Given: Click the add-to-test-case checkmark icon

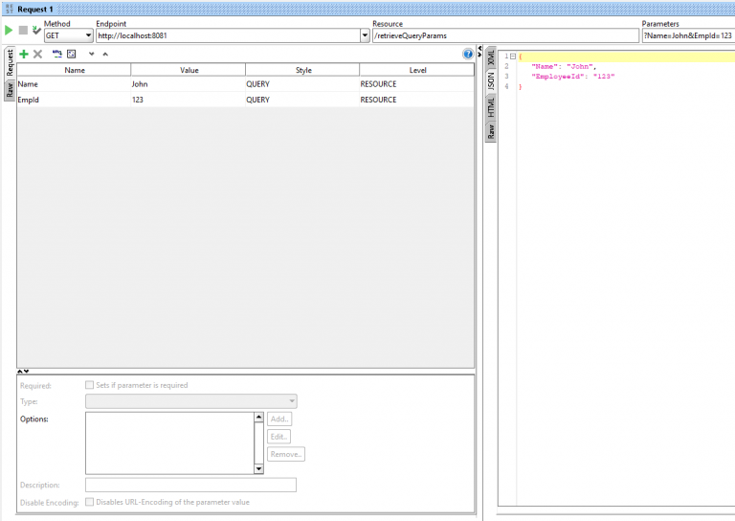Looking at the screenshot, I should point(36,32).
